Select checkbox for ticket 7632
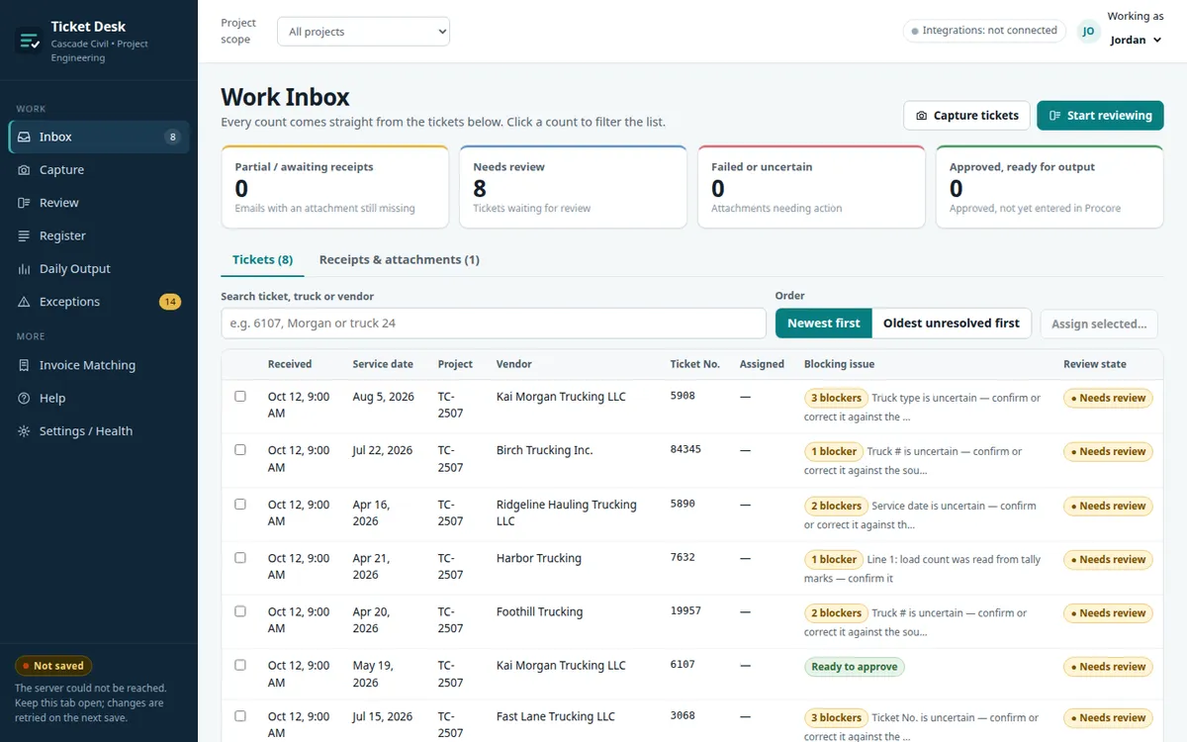The height and width of the screenshot is (742, 1187). (240, 557)
